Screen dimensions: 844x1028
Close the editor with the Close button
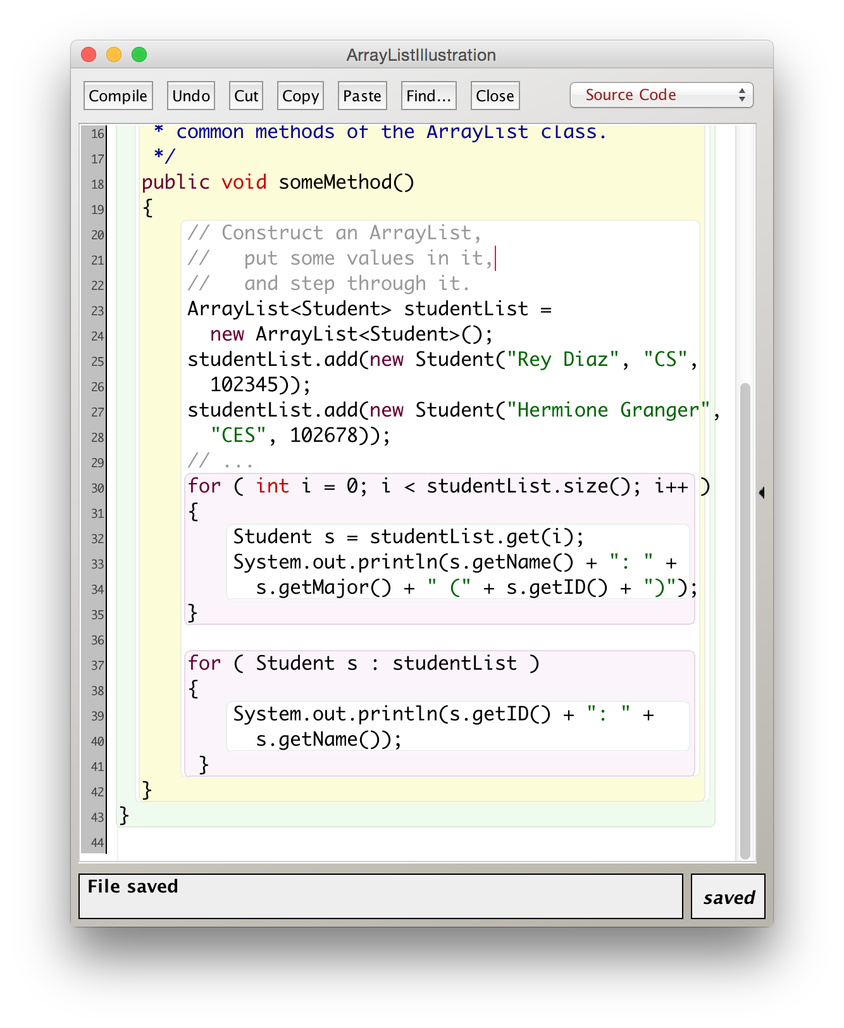[x=495, y=96]
